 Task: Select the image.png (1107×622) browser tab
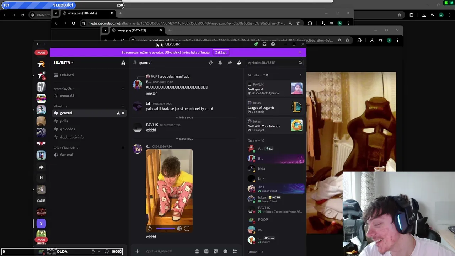click(137, 30)
